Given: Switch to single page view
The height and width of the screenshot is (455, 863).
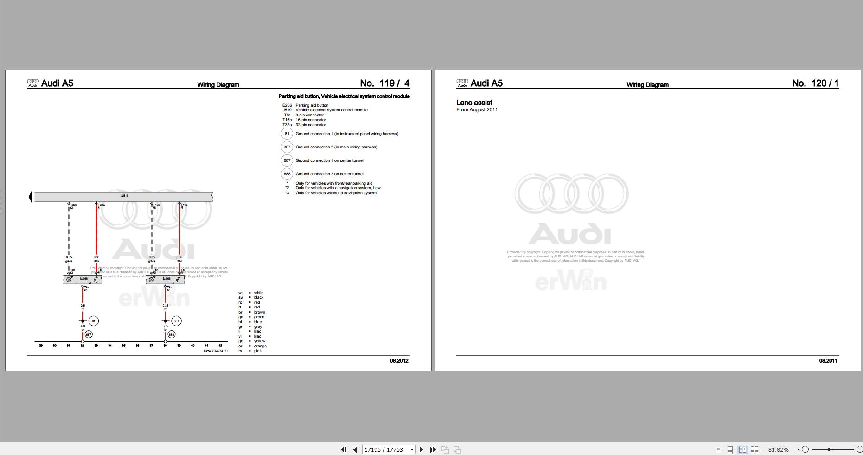Looking at the screenshot, I should tap(718, 449).
